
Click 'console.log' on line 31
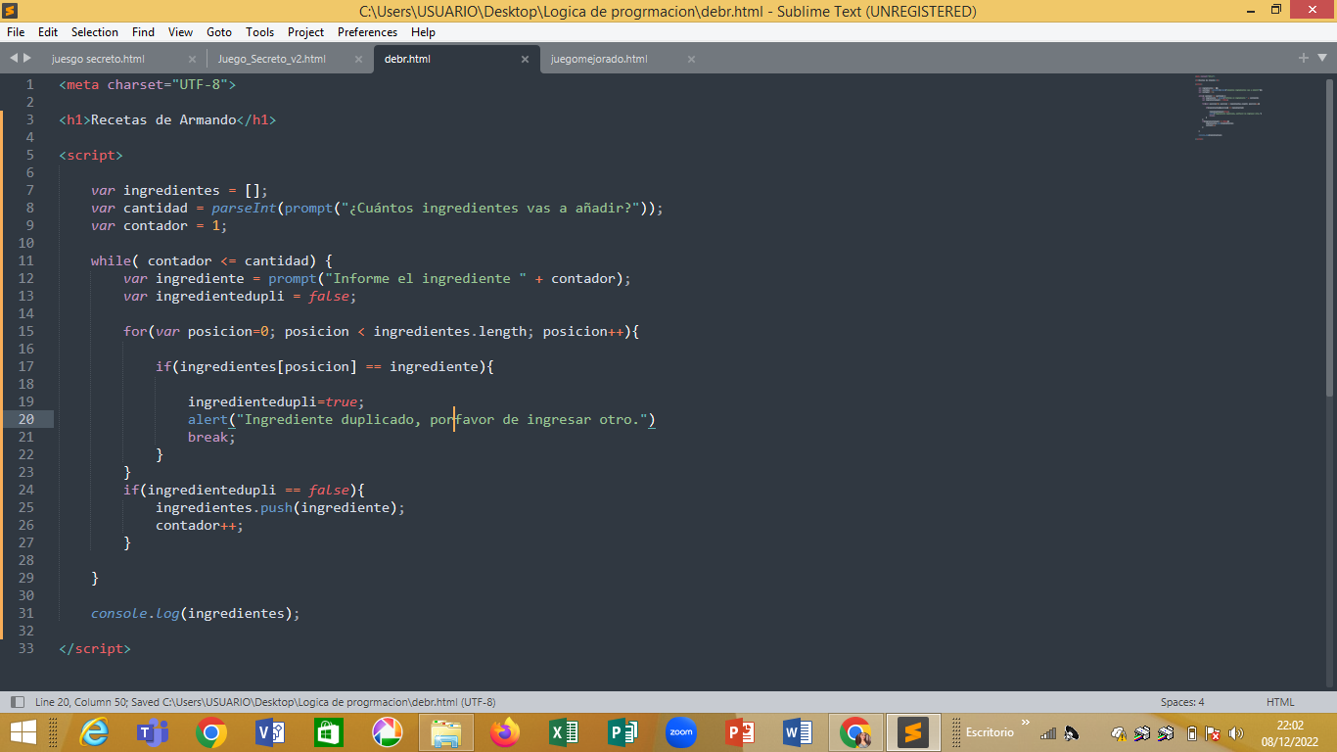point(135,613)
